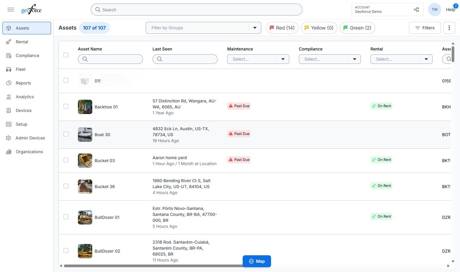The width and height of the screenshot is (460, 272).
Task: Click the Geoforce logo
Action: pyautogui.click(x=31, y=10)
